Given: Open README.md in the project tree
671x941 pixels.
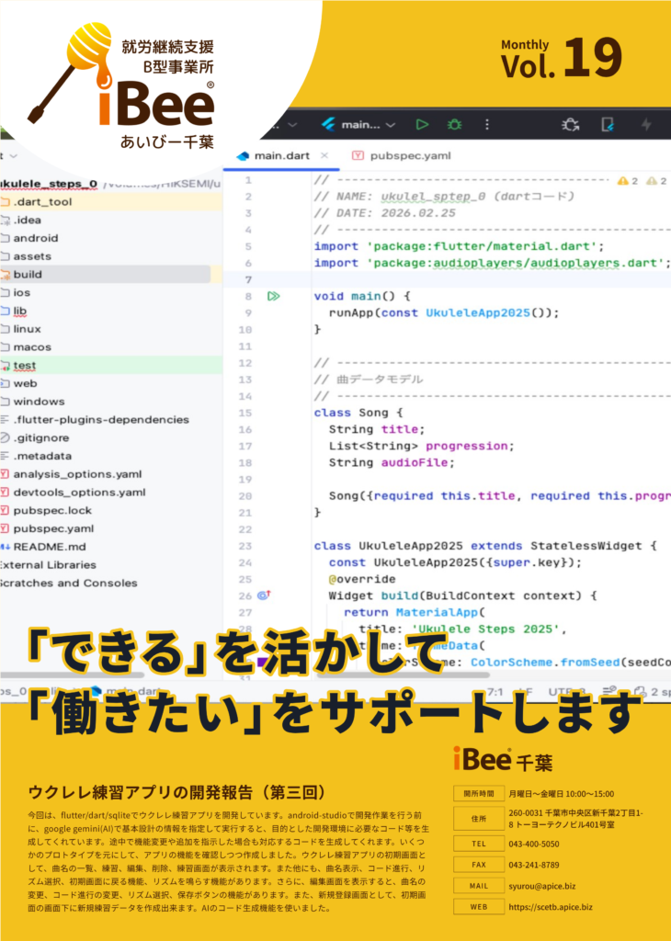Looking at the screenshot, I should click(49, 547).
